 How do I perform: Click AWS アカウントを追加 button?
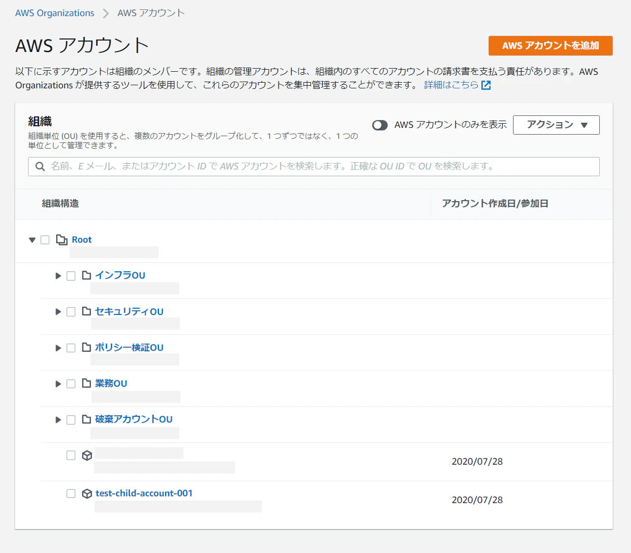point(550,46)
